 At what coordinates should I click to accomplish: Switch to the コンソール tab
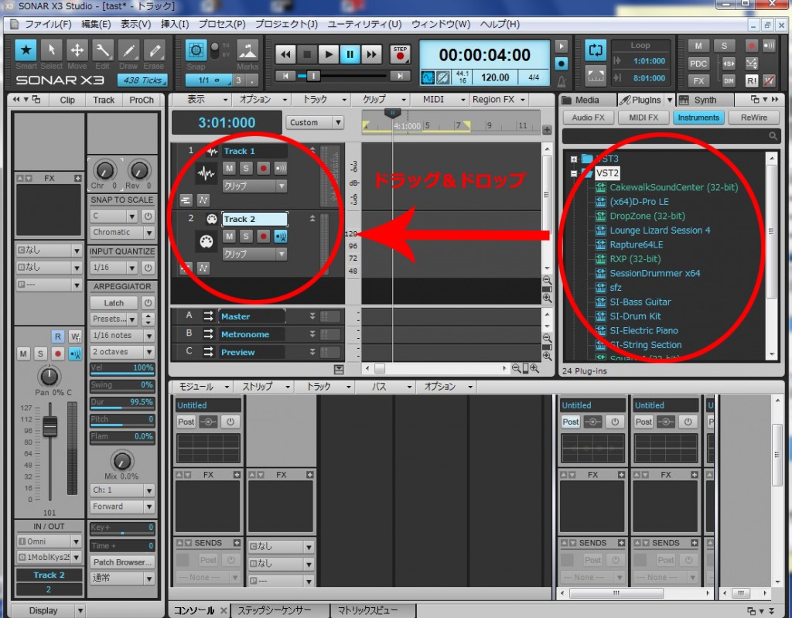point(194,610)
